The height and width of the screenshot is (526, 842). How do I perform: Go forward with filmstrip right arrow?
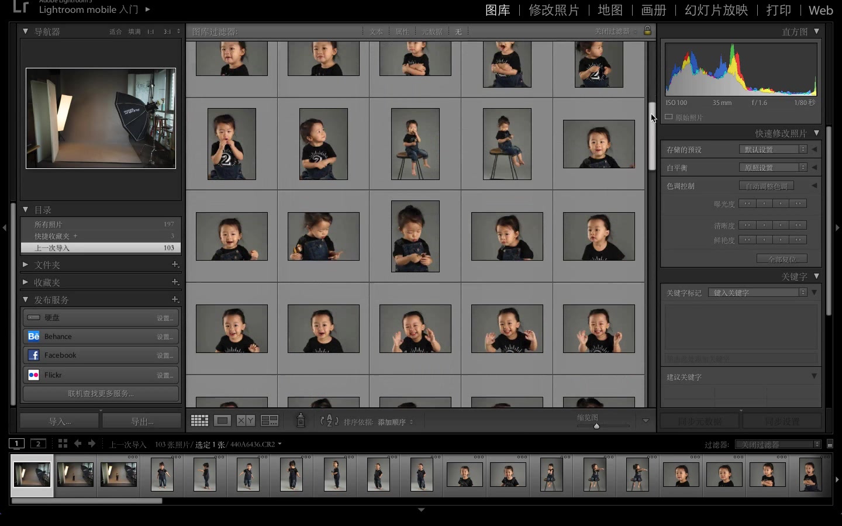point(92,444)
